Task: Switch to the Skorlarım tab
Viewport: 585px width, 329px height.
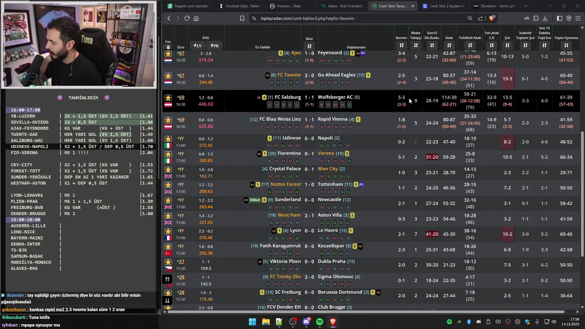Action: 494,6
